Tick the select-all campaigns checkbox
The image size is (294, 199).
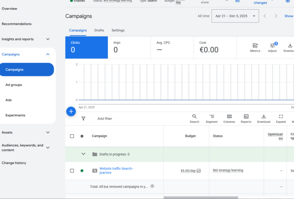pos(72,136)
